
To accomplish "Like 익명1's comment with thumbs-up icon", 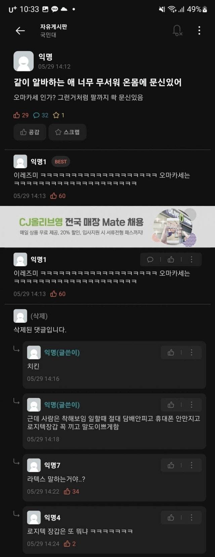I will [171, 259].
